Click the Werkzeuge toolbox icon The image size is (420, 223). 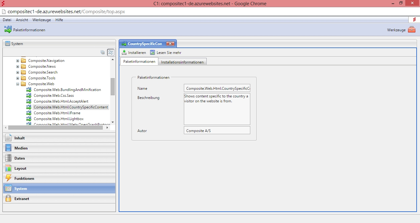tap(412, 30)
